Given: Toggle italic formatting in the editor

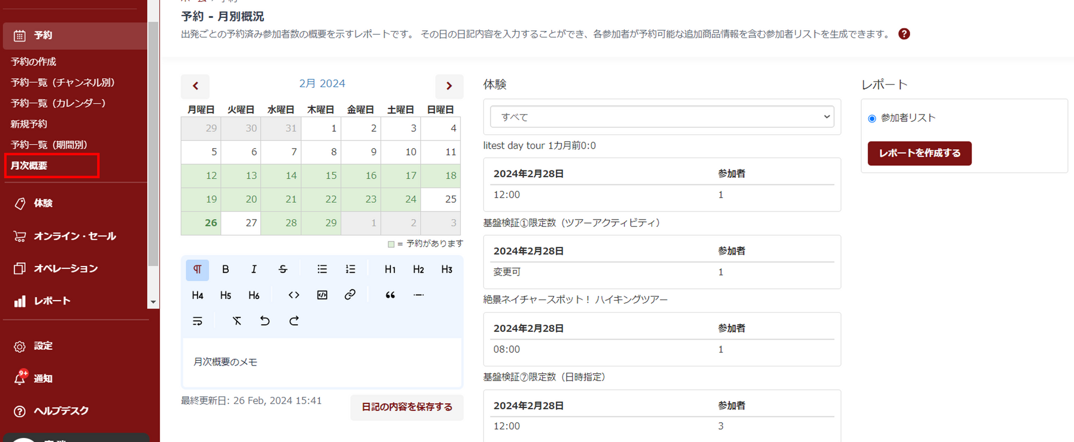Looking at the screenshot, I should [x=254, y=269].
